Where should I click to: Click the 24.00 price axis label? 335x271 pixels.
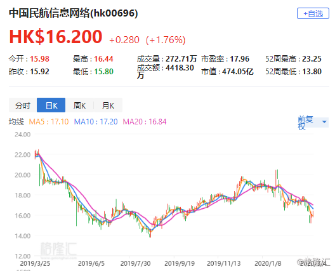22,135
